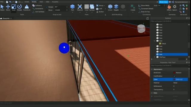Toggle Draw On Top
This screenshot has height=107, width=191.
[144, 12]
